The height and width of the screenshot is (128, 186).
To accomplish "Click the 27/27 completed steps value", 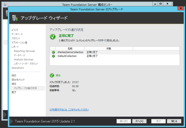I will (x=75, y=82).
